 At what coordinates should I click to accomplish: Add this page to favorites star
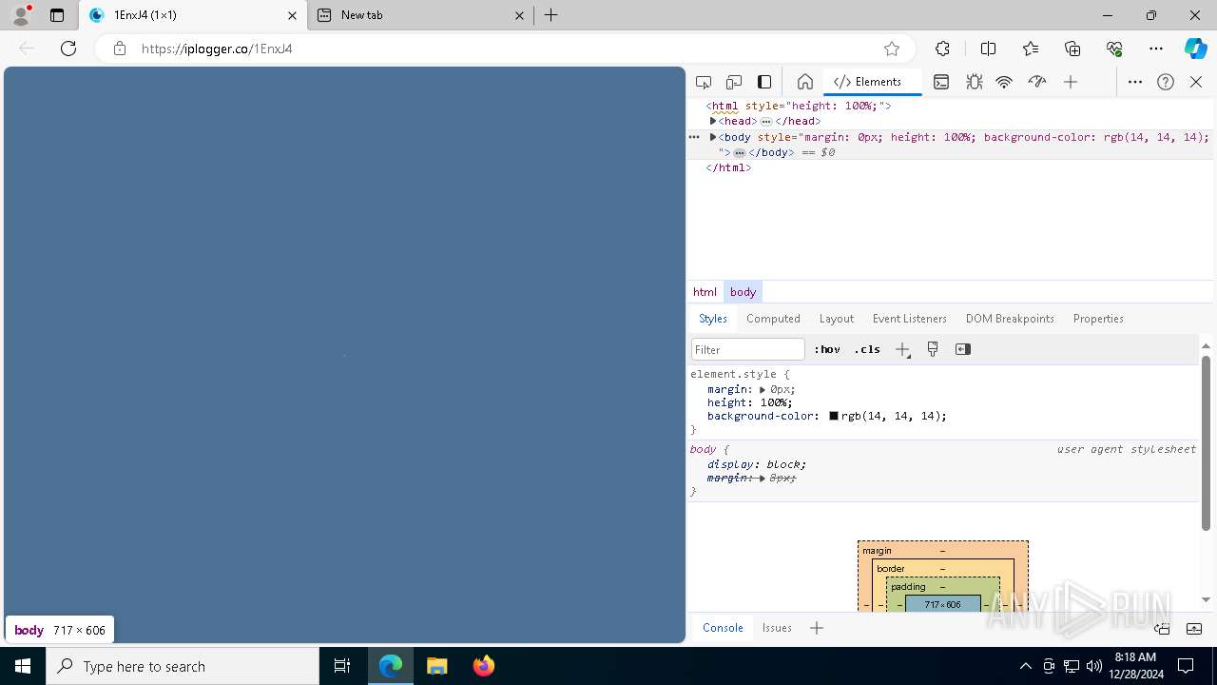point(892,49)
